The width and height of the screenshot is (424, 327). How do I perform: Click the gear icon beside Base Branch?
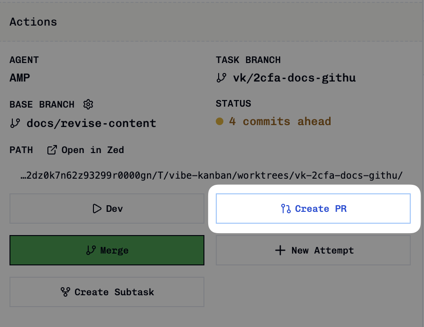[x=88, y=104]
